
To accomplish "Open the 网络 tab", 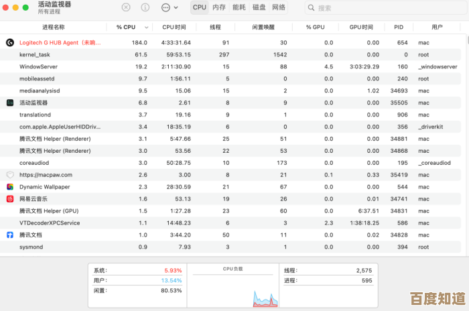I will pos(279,7).
